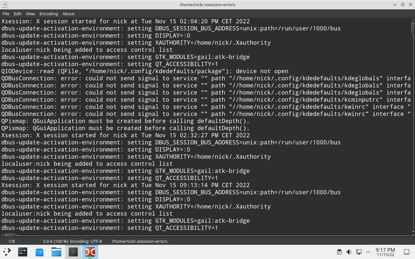This screenshot has height=259, width=415.
Task: Toggle Show Desktop at taskbar's far right
Action: pos(406,252)
